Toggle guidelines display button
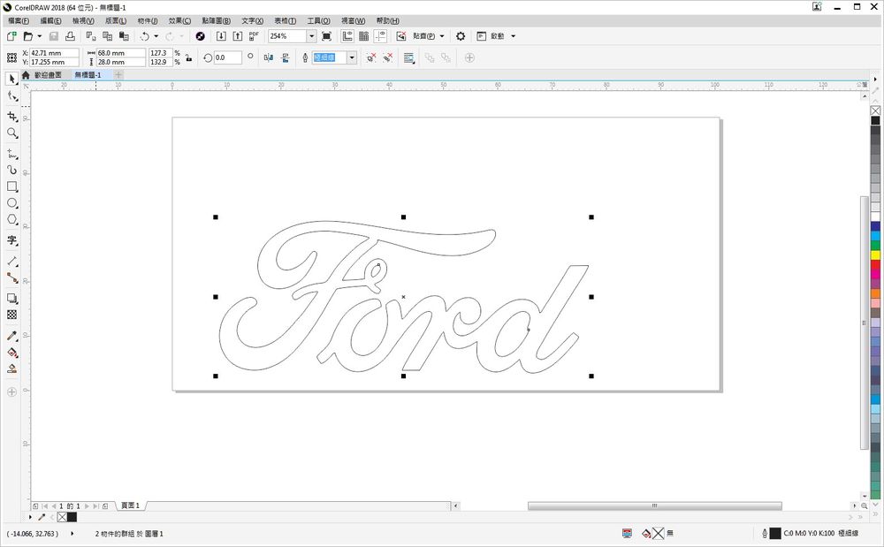 coord(380,36)
